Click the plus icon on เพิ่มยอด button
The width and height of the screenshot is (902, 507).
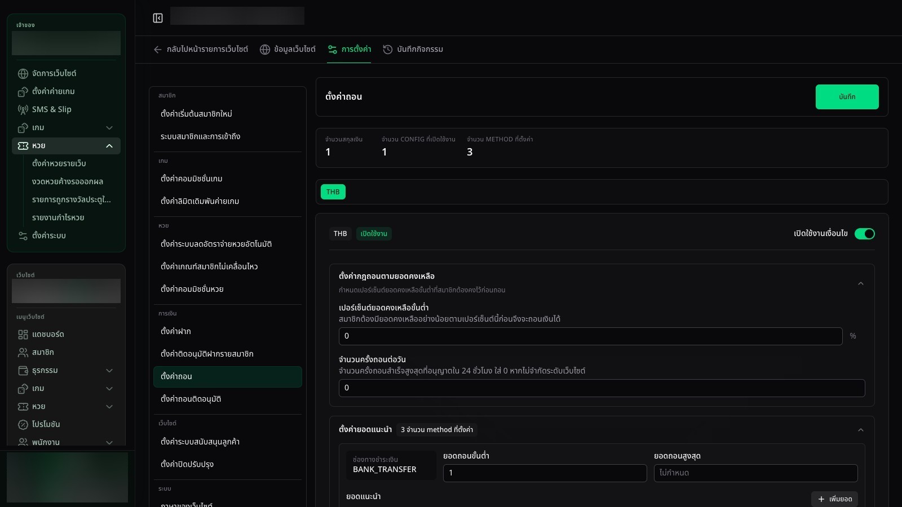point(821,499)
